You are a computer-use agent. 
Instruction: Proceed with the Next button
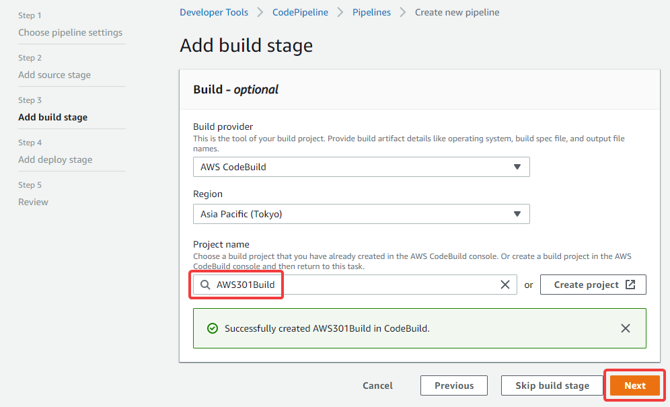coord(634,385)
